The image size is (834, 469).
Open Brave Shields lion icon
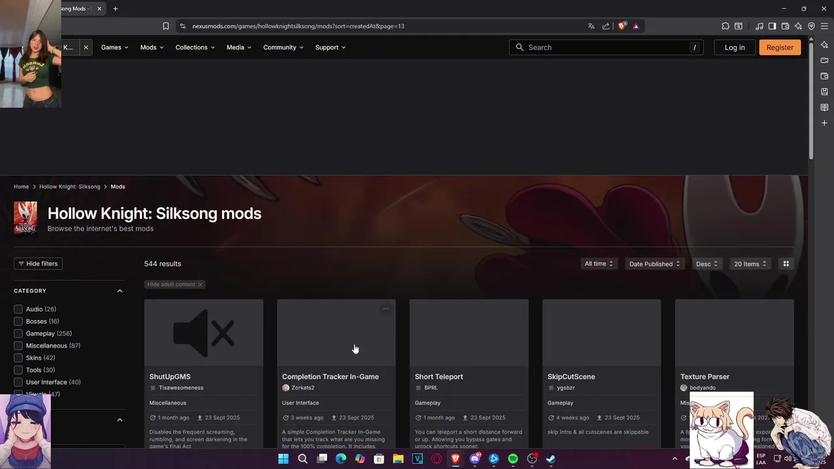[622, 26]
